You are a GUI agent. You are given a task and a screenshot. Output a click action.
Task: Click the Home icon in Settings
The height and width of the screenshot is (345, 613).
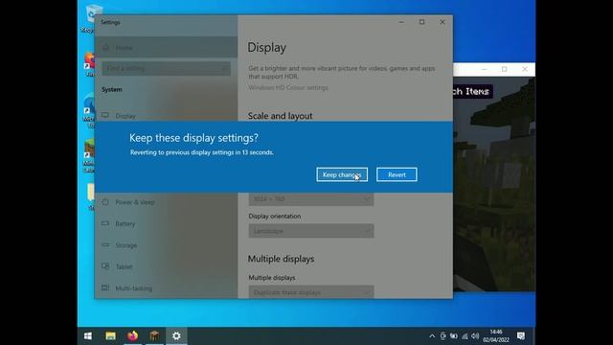[105, 47]
